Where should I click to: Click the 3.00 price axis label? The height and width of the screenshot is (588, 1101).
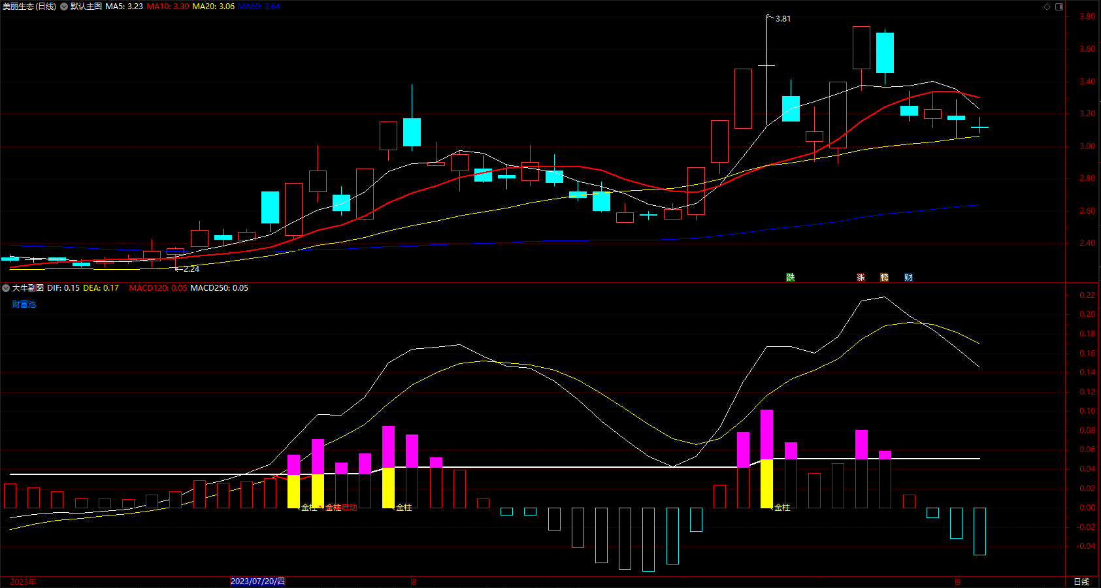pyautogui.click(x=1087, y=146)
